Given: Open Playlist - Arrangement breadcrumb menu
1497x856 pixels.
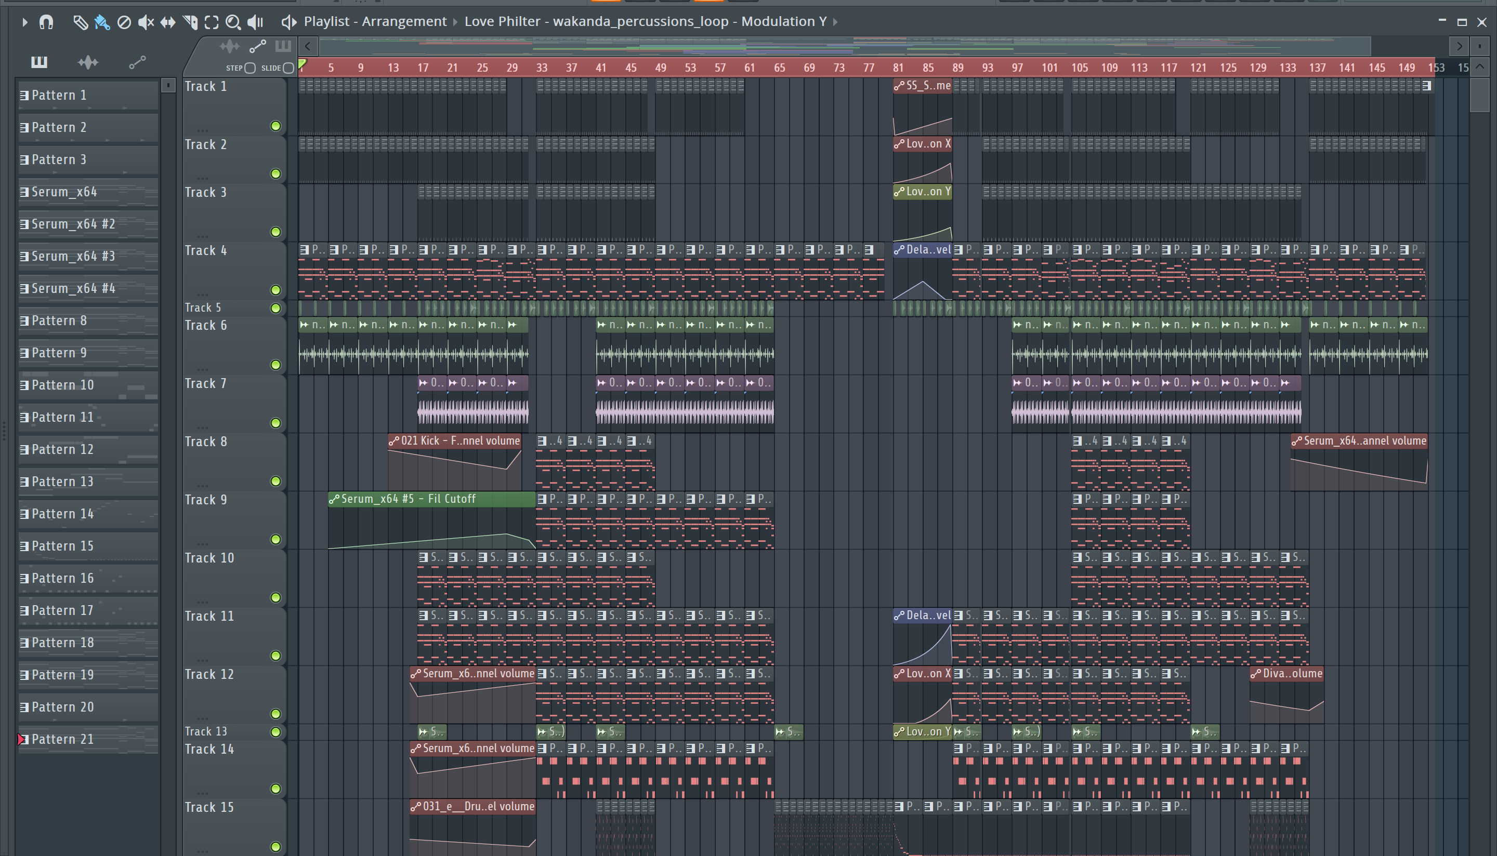Looking at the screenshot, I should point(375,22).
